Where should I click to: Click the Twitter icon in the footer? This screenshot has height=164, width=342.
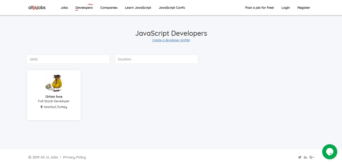coord(300,157)
